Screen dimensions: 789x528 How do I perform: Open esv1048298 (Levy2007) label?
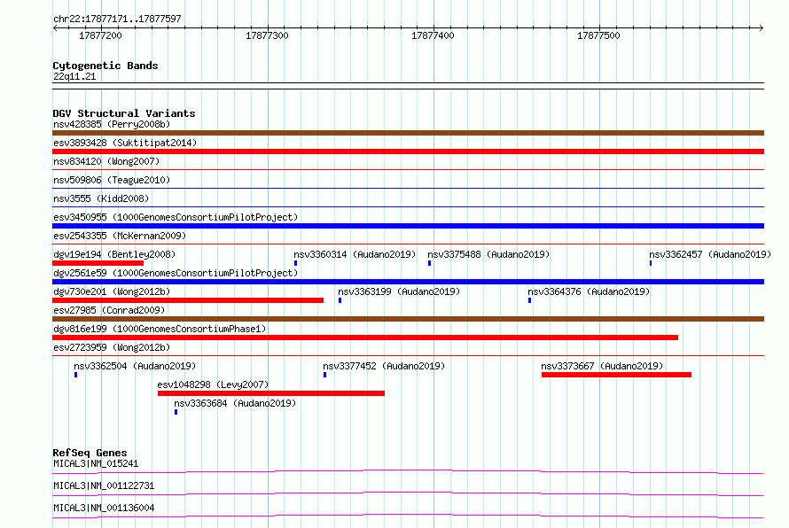coord(214,384)
